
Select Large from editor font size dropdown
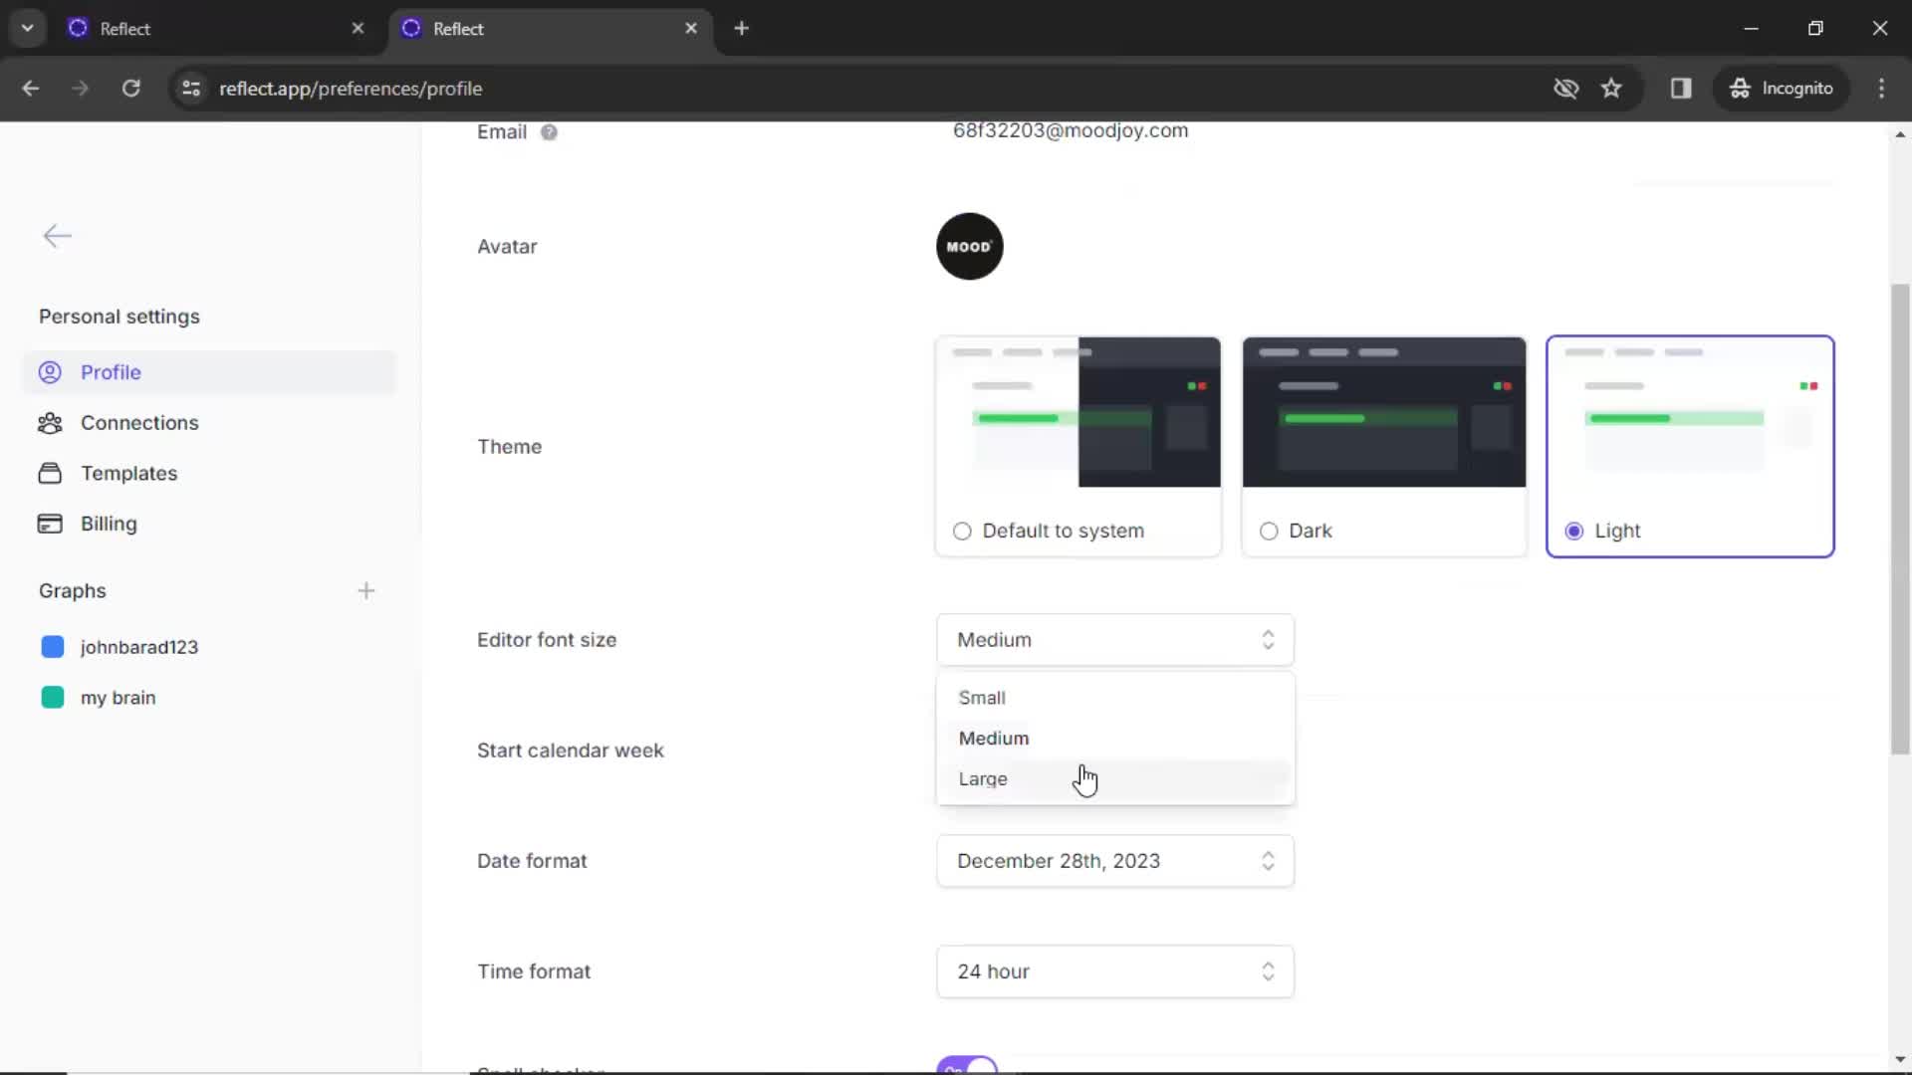point(984,778)
